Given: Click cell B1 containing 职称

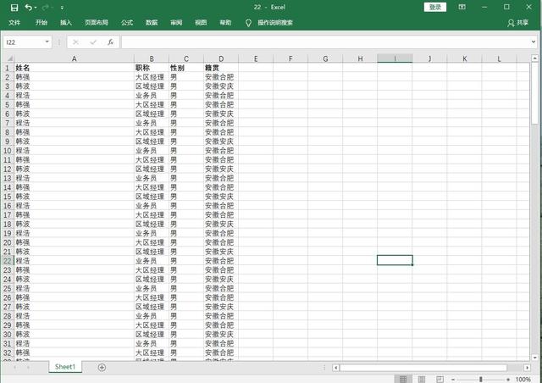Looking at the screenshot, I should pyautogui.click(x=152, y=68).
